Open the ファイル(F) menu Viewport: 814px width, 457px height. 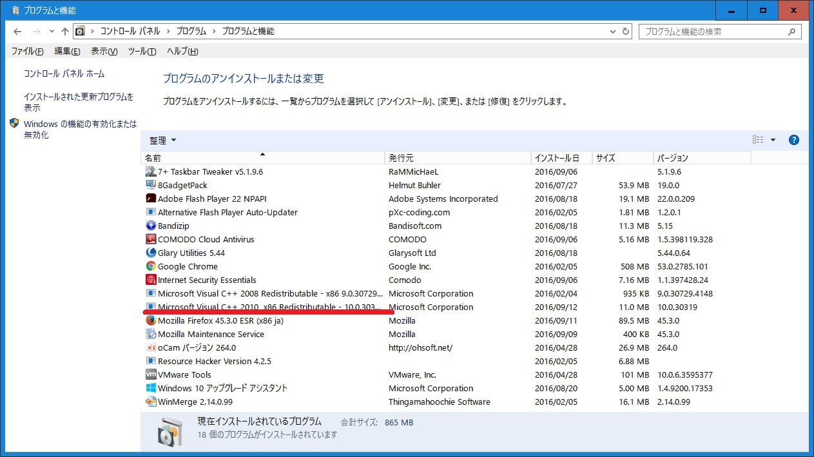pyautogui.click(x=27, y=52)
